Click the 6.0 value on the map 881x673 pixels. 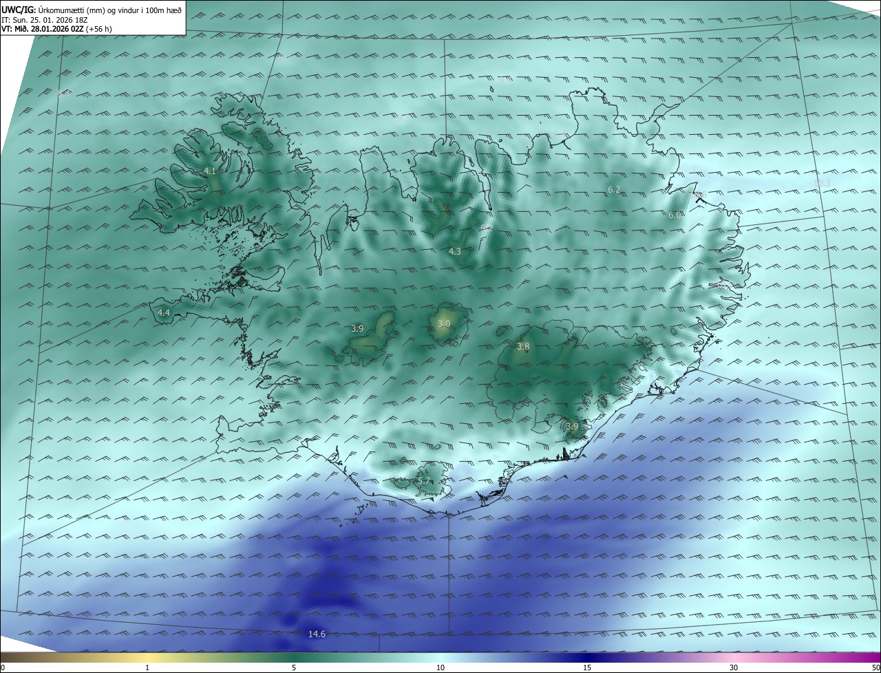point(675,215)
